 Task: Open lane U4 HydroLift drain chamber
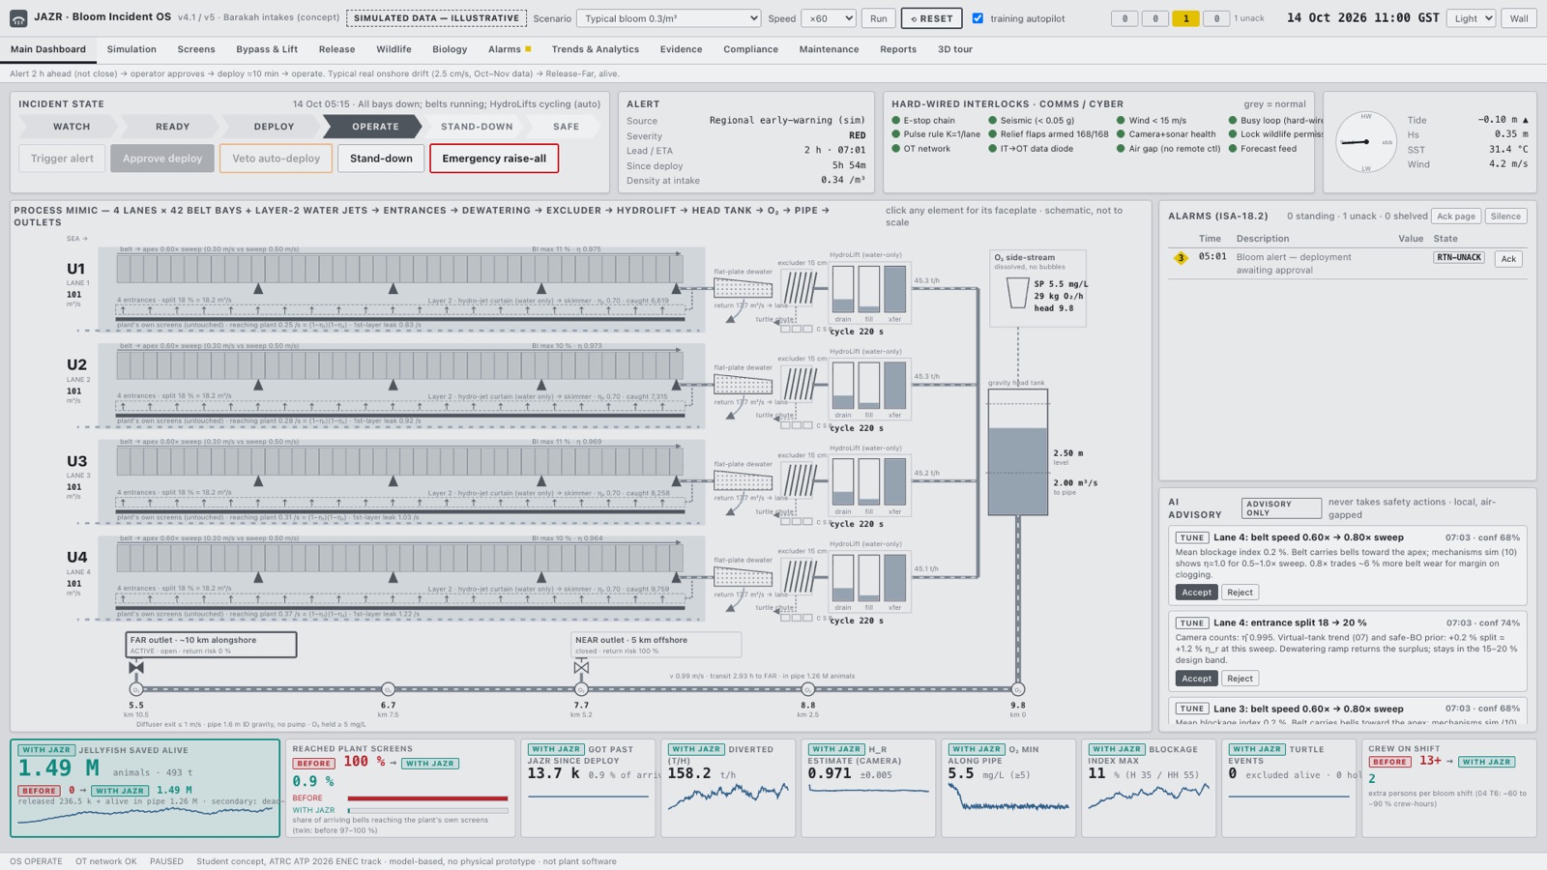[843, 578]
